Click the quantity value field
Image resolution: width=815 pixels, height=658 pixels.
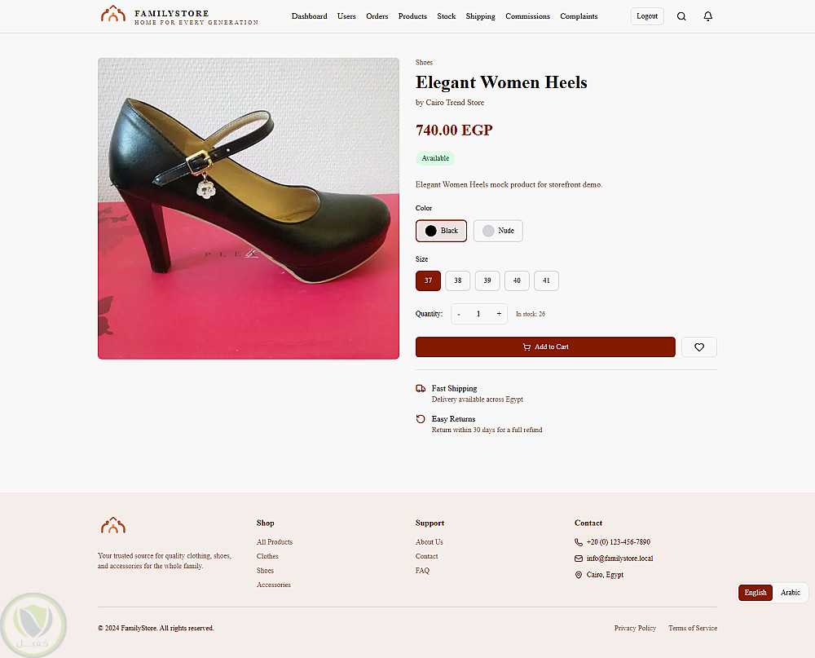pyautogui.click(x=478, y=314)
